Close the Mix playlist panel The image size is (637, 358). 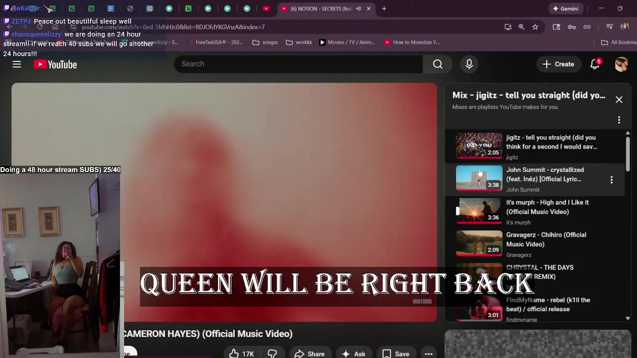[619, 99]
